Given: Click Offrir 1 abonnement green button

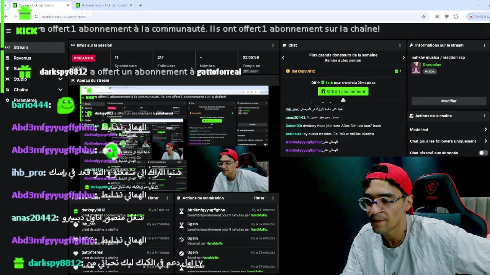Looking at the screenshot, I should 343,91.
